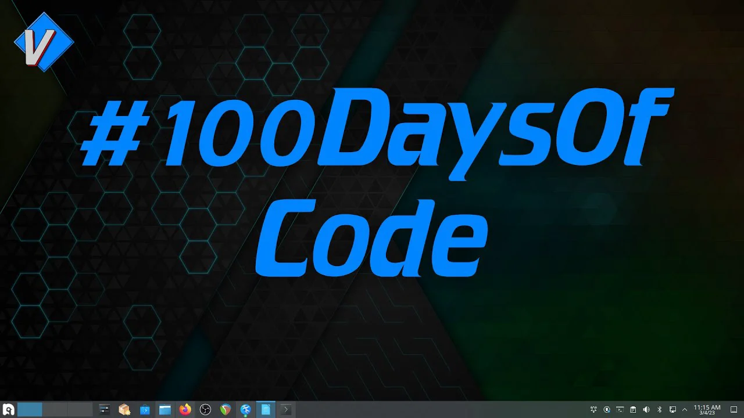Viewport: 744px width, 418px height.
Task: Click the Show Desktop panel button
Action: pos(734,410)
